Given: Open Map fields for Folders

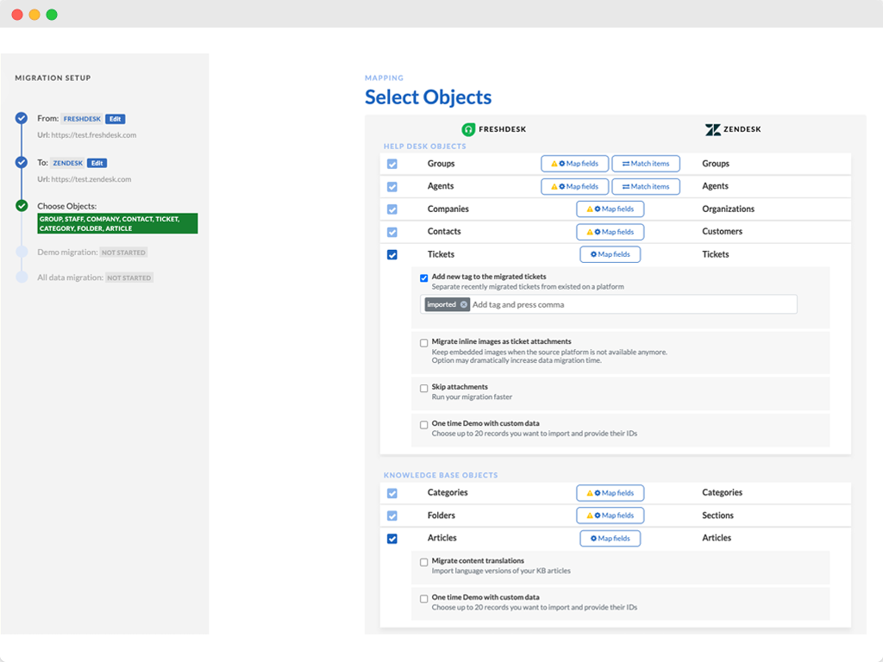Looking at the screenshot, I should pyautogui.click(x=610, y=515).
